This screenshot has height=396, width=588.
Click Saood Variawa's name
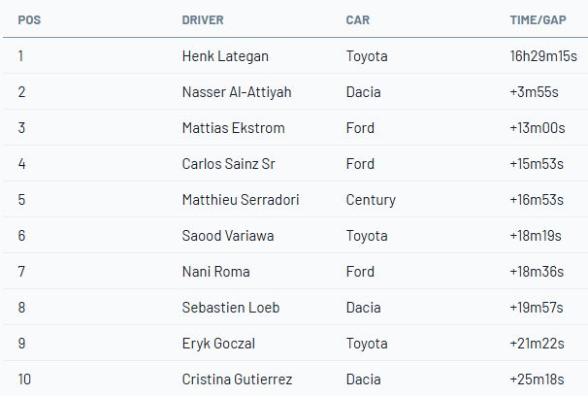click(x=228, y=236)
